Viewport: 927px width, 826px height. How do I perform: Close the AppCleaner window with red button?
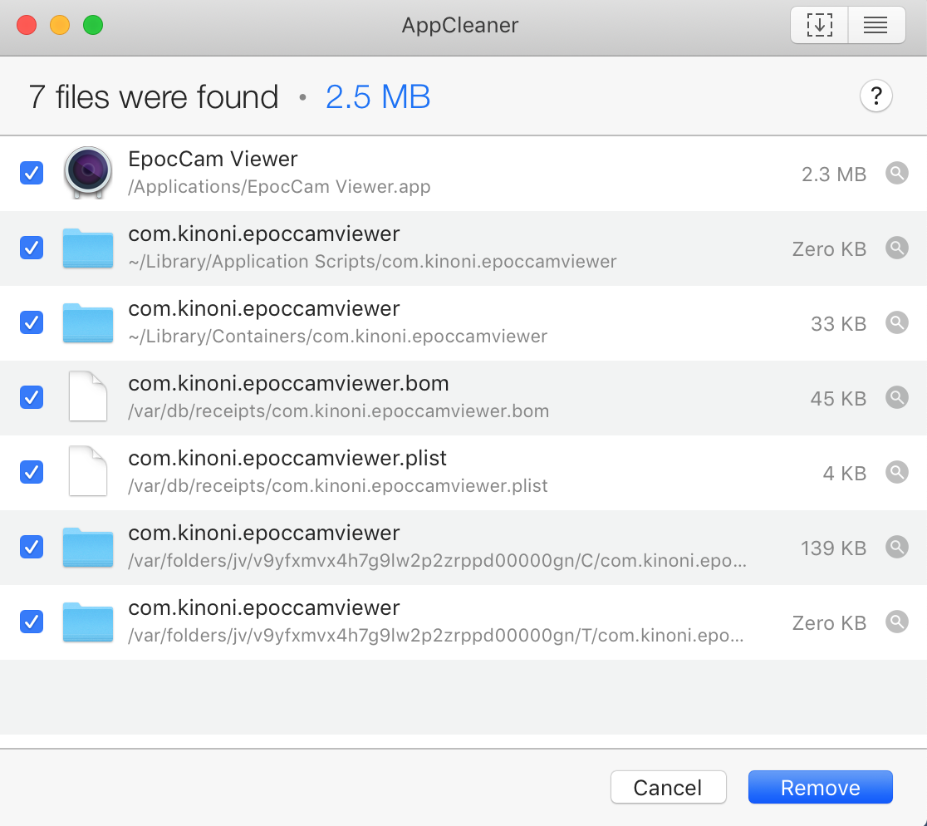tap(27, 26)
